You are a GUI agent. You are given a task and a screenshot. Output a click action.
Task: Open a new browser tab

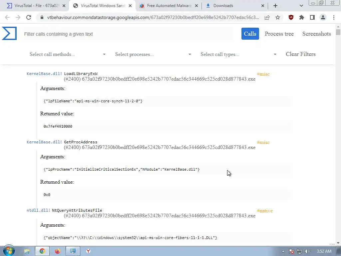tap(275, 6)
